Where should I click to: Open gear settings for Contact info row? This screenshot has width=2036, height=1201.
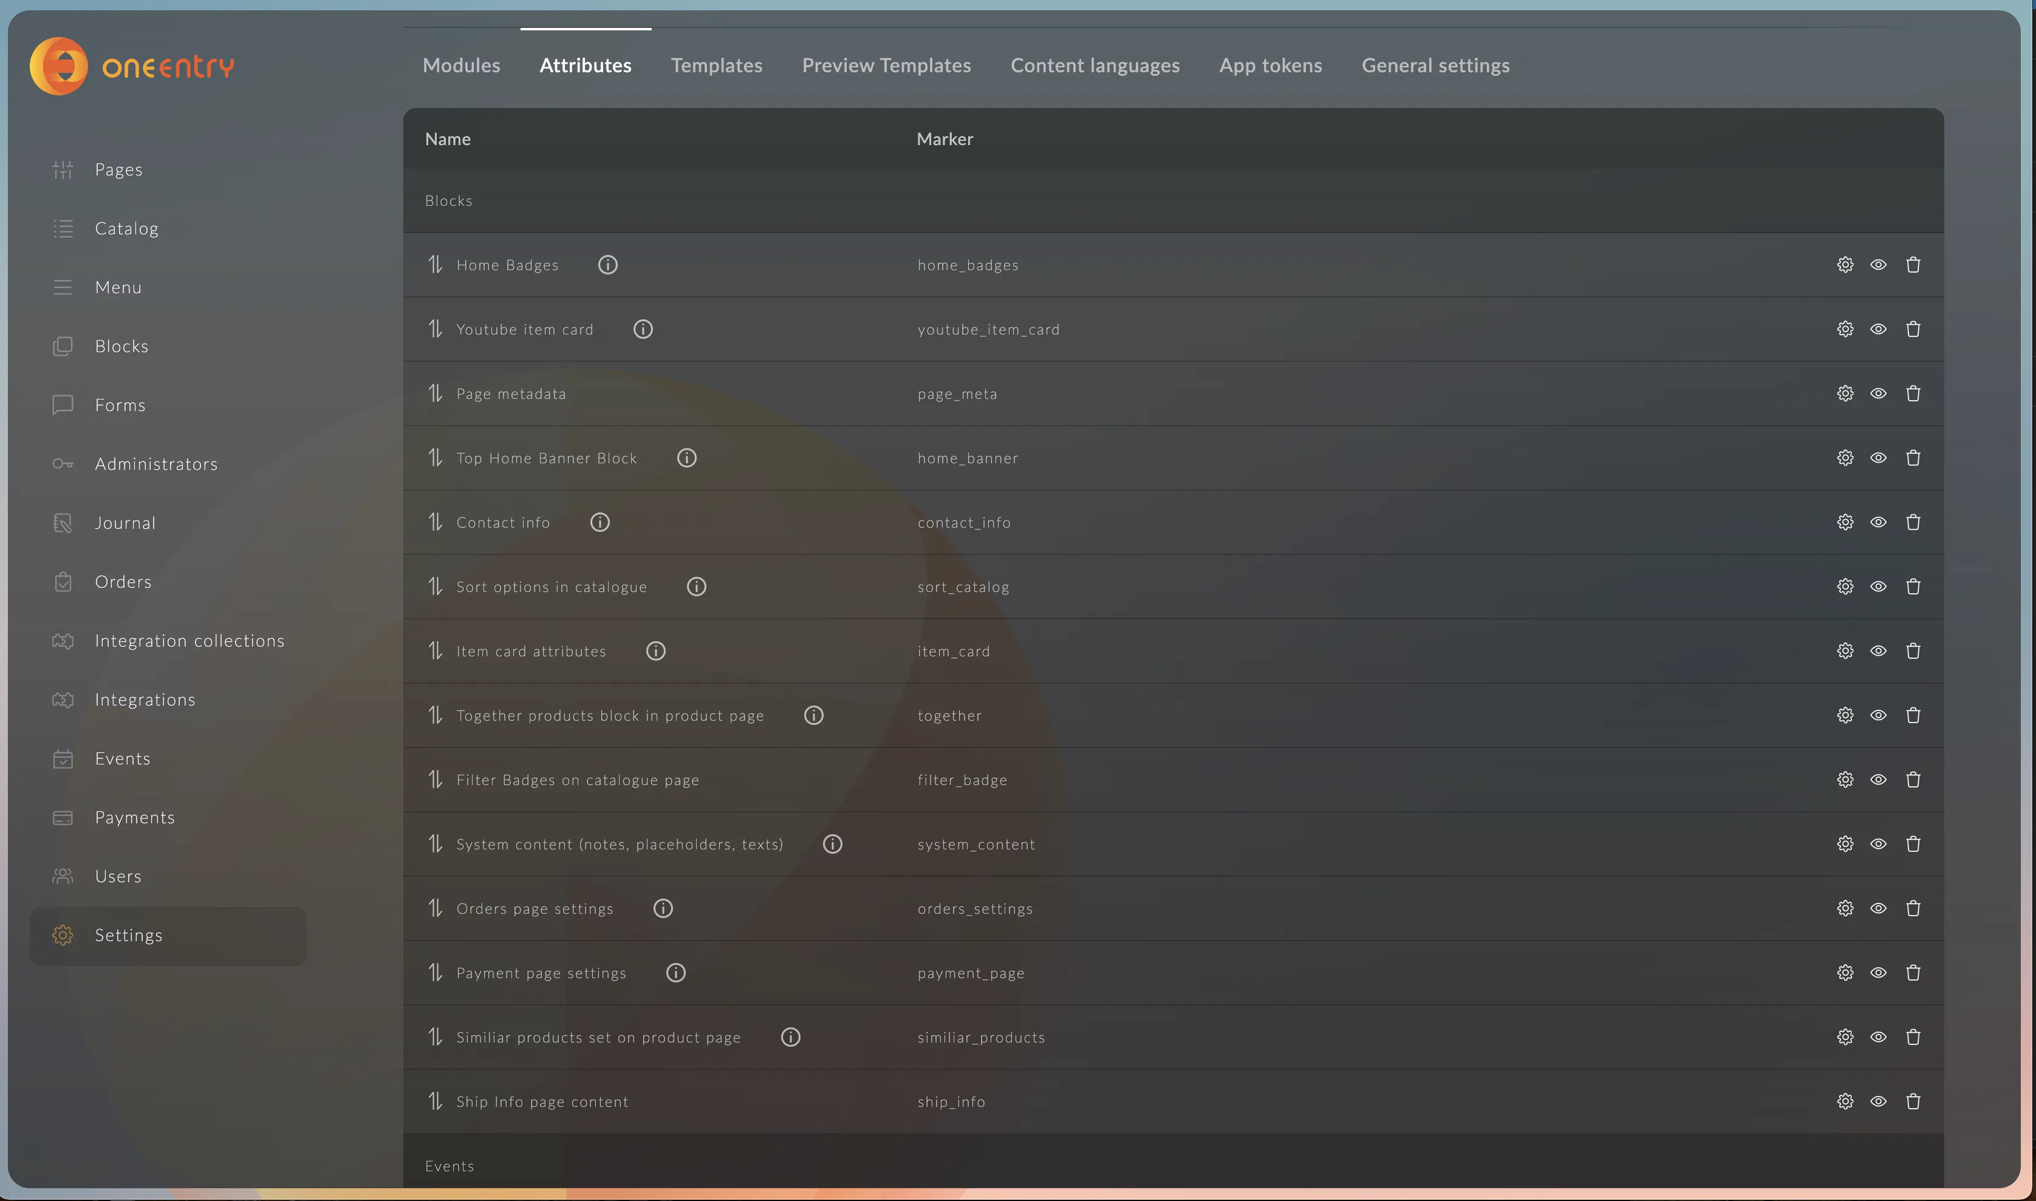tap(1845, 522)
